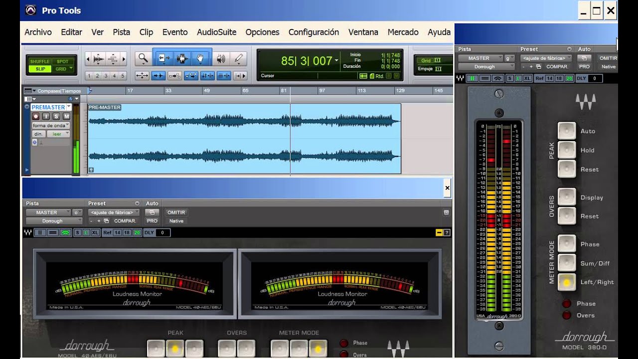
Task: Open the 'forma de onda' track view selector
Action: (51, 126)
